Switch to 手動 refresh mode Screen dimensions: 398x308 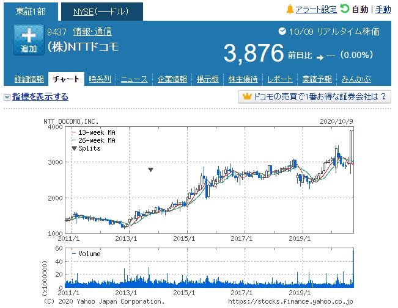pyautogui.click(x=383, y=10)
